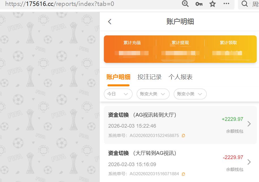Copy system order number AG202602031522458875

click(183, 135)
